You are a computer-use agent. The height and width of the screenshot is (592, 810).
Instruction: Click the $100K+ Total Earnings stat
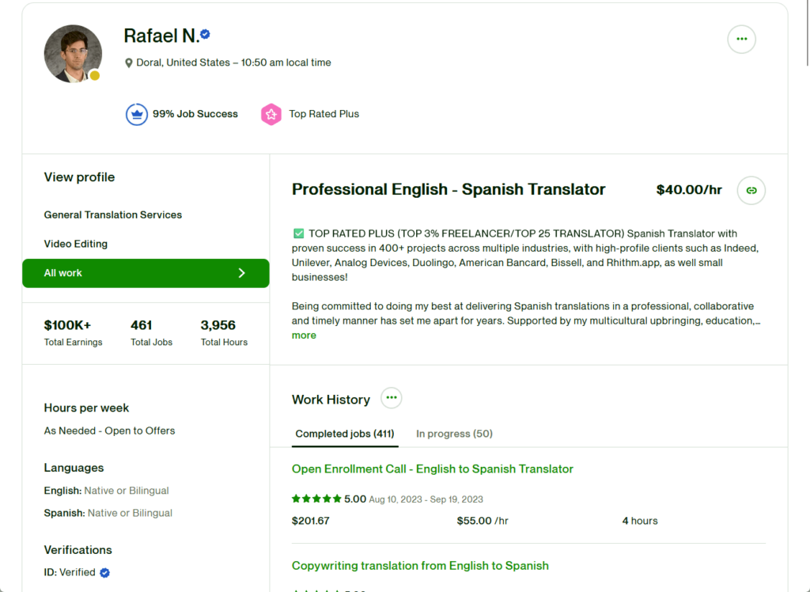(73, 332)
